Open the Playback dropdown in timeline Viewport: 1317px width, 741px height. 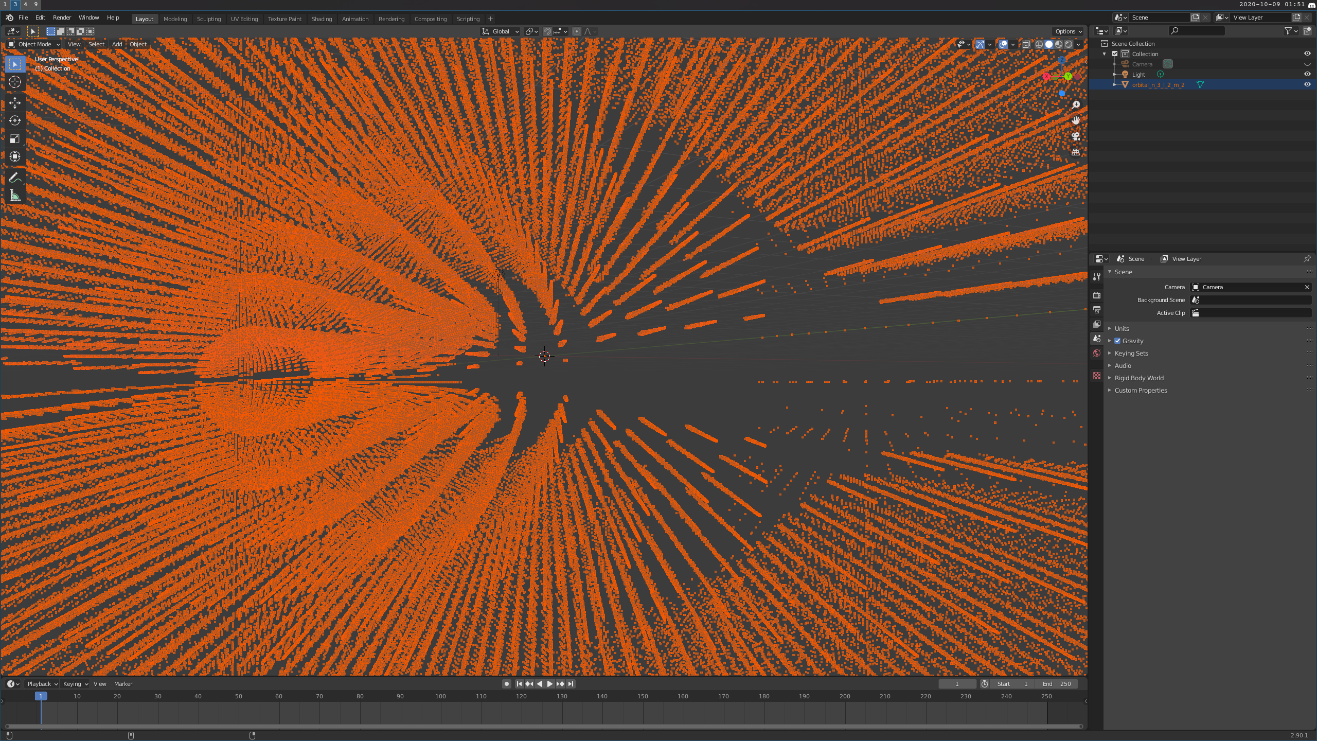coord(42,684)
